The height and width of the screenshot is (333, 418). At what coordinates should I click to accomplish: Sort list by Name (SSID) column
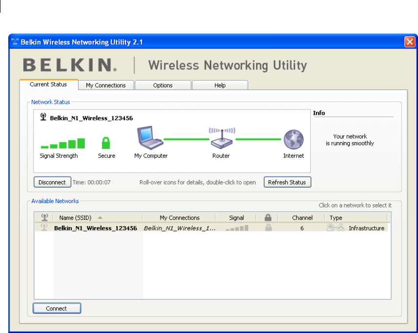(98, 217)
